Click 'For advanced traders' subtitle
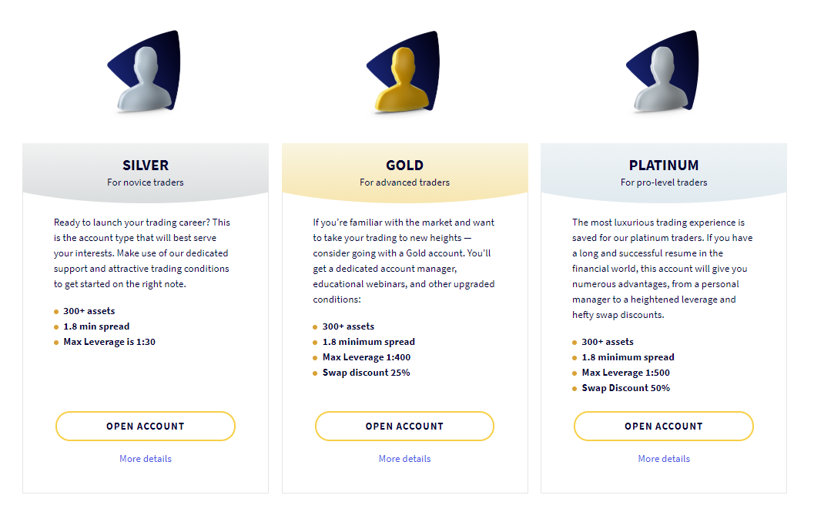This screenshot has height=522, width=814. 404,182
